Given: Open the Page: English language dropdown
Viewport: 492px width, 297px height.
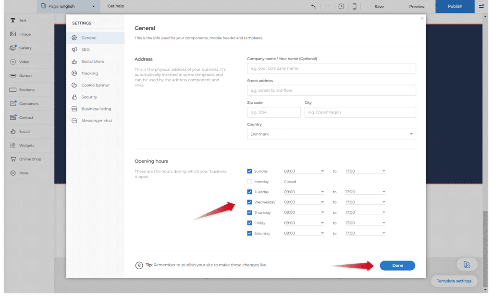Looking at the screenshot, I should 68,6.
